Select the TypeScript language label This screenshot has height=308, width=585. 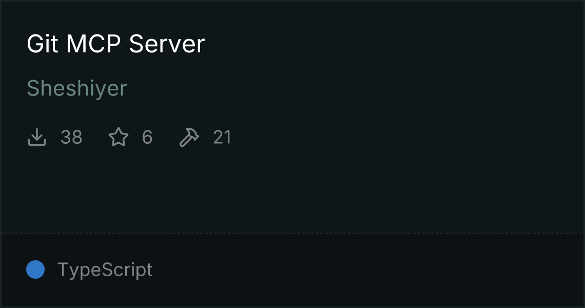point(105,269)
